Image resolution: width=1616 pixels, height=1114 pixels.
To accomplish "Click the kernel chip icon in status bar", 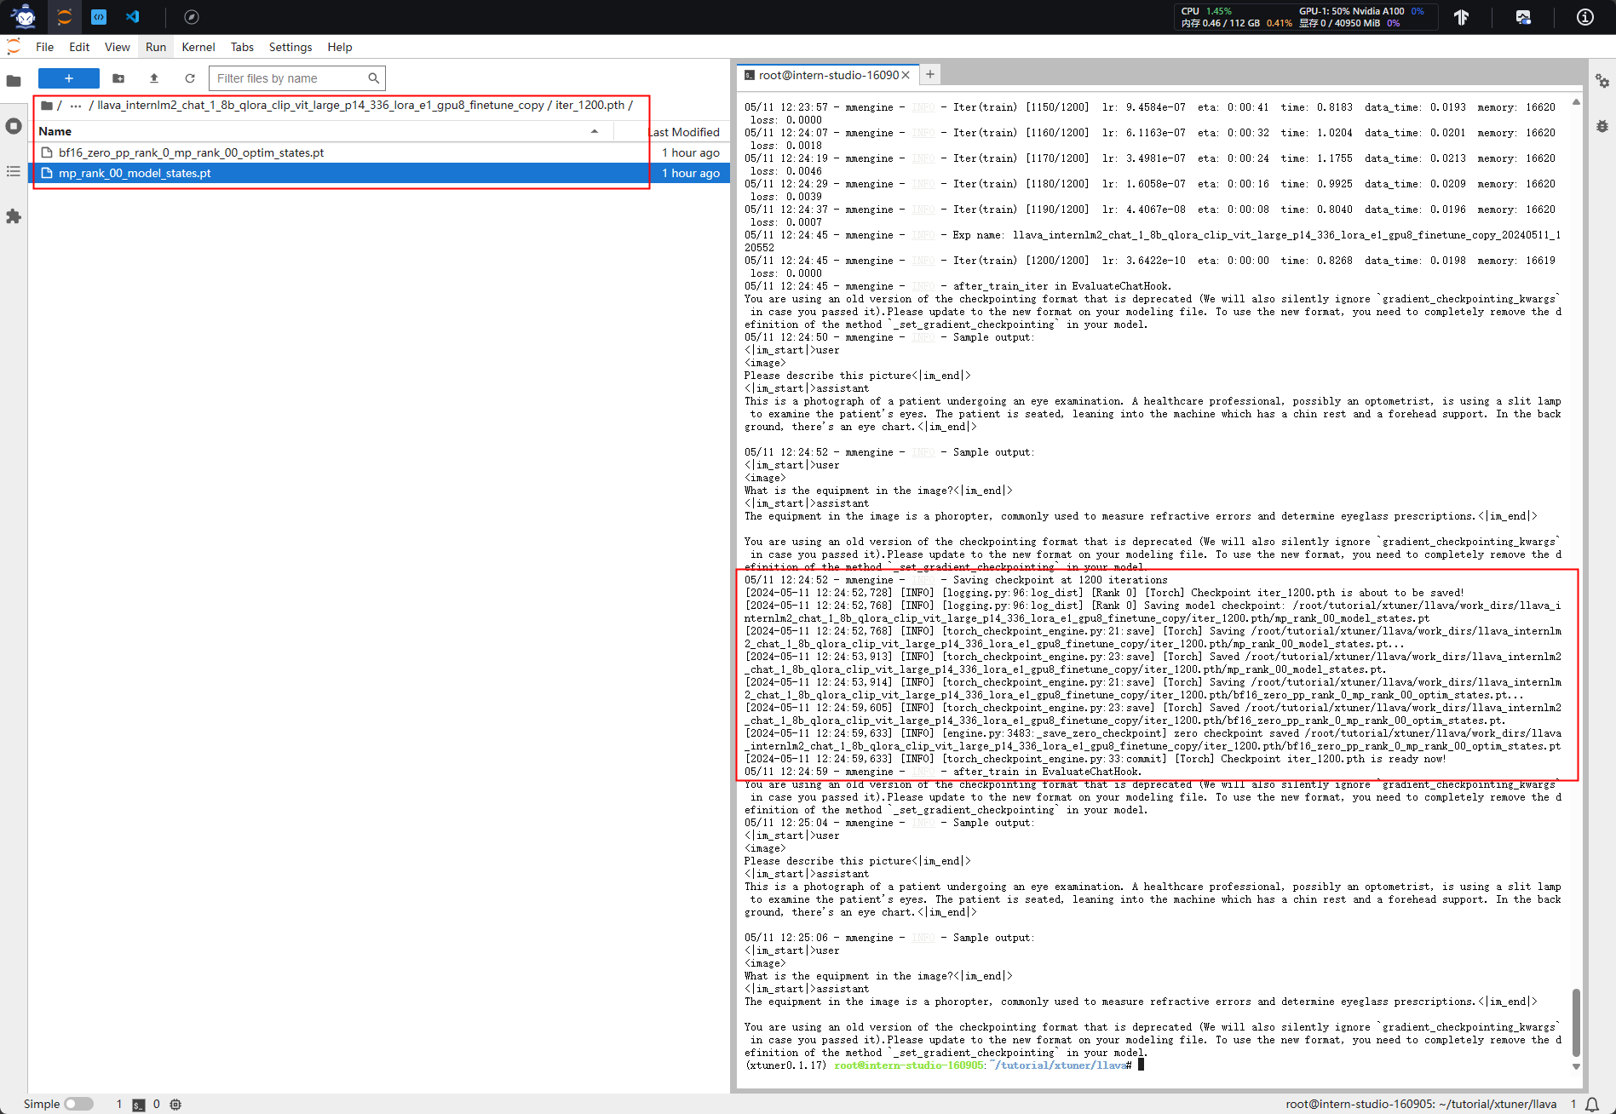I will tap(175, 1104).
